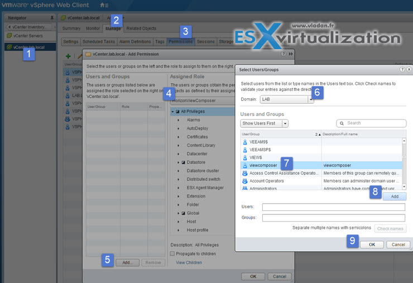Select Account Operators row text

coord(267,181)
